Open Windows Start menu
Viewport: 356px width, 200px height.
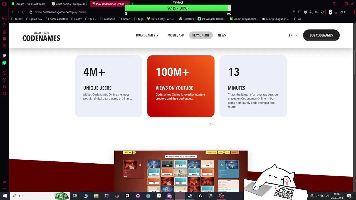5,196
